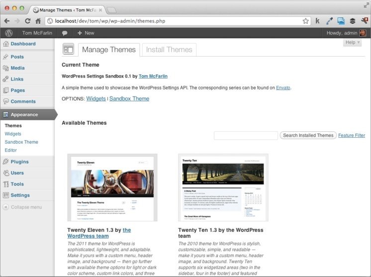The width and height of the screenshot is (371, 277).
Task: Click the Media library icon
Action: 5,68
